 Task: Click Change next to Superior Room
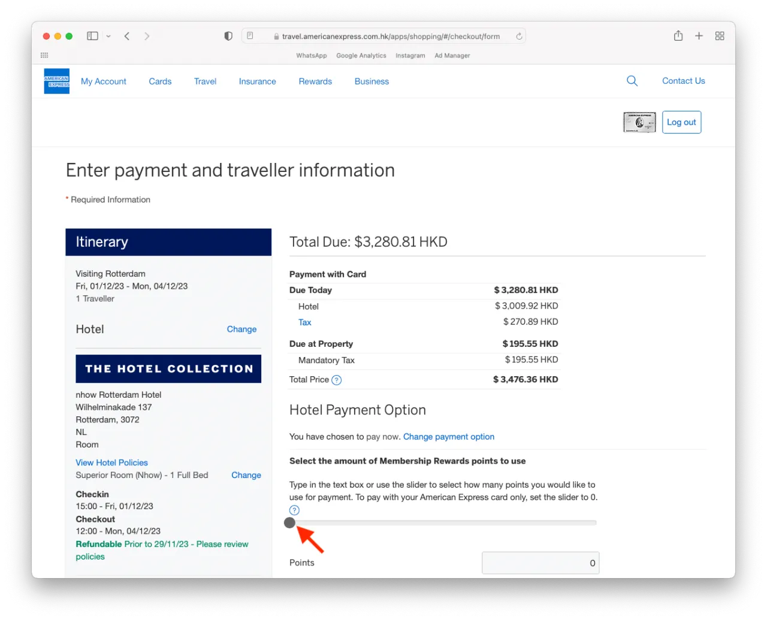point(246,475)
